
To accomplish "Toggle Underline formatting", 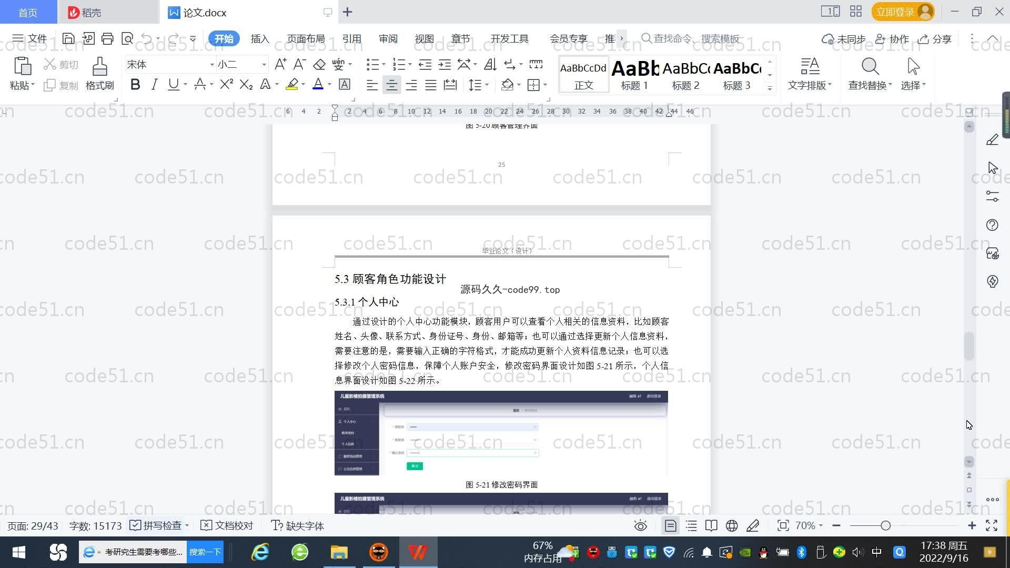I will pos(173,84).
